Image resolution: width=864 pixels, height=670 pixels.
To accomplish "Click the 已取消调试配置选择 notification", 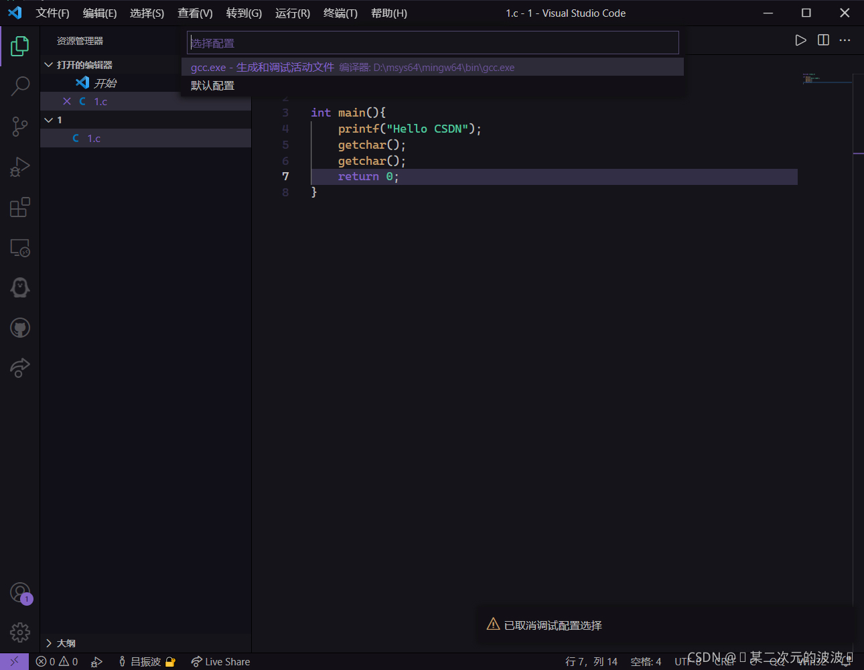I will 666,625.
